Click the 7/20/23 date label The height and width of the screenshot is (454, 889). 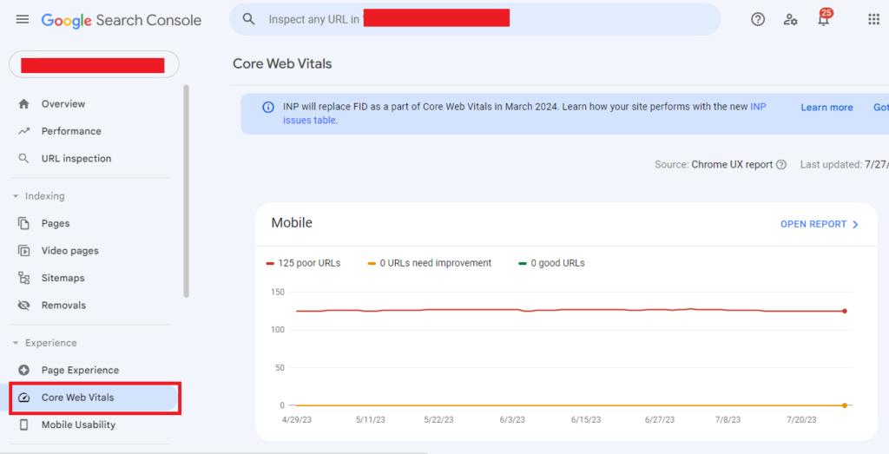[801, 420]
